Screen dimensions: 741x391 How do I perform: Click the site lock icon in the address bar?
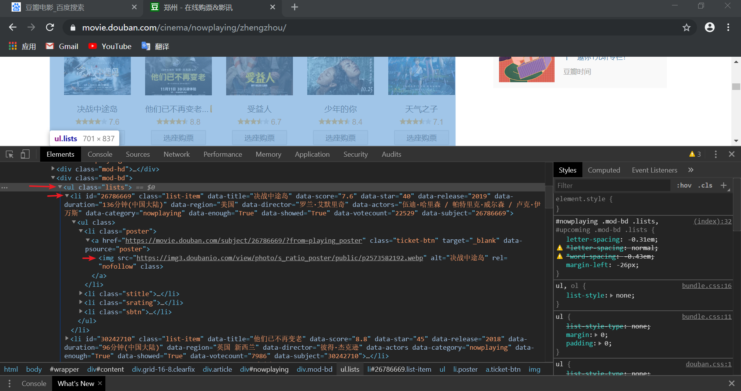(73, 28)
